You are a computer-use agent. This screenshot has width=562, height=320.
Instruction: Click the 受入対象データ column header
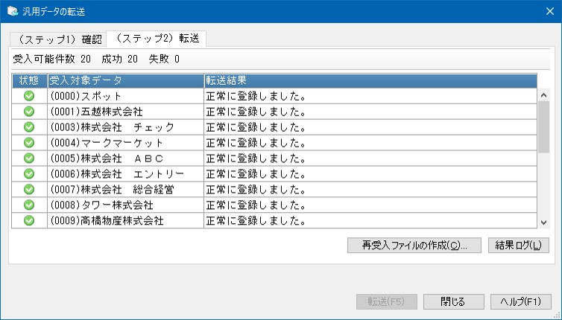pyautogui.click(x=125, y=80)
